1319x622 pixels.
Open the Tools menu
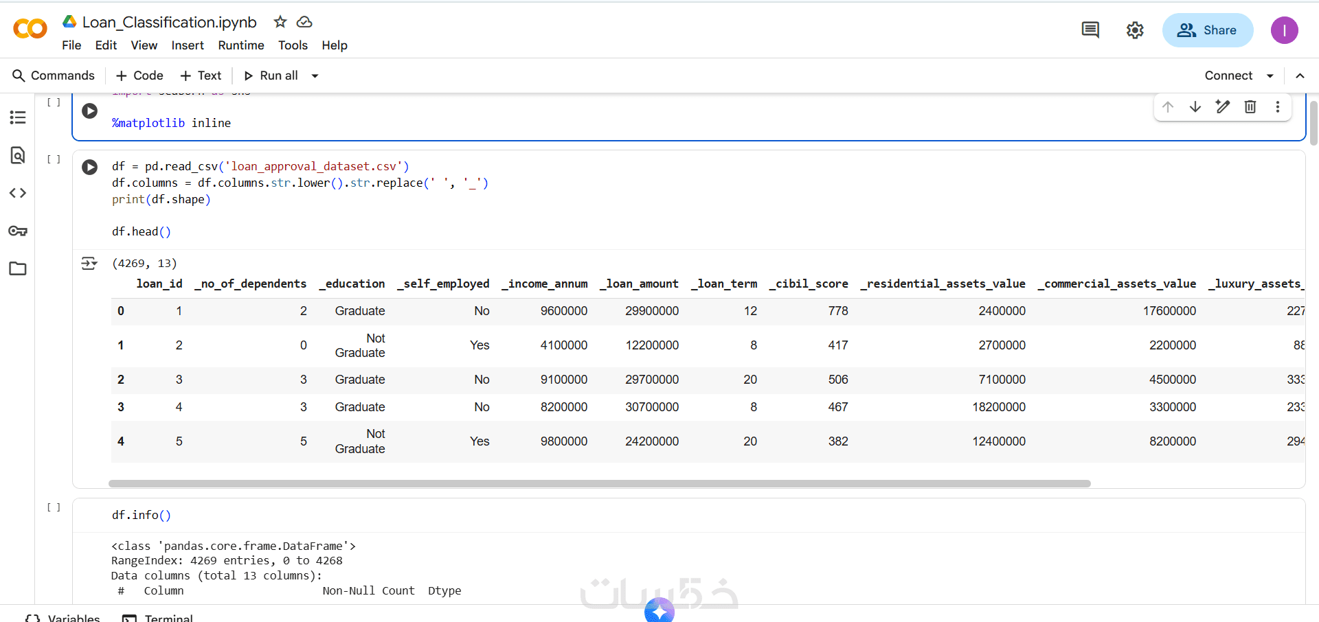pos(293,45)
